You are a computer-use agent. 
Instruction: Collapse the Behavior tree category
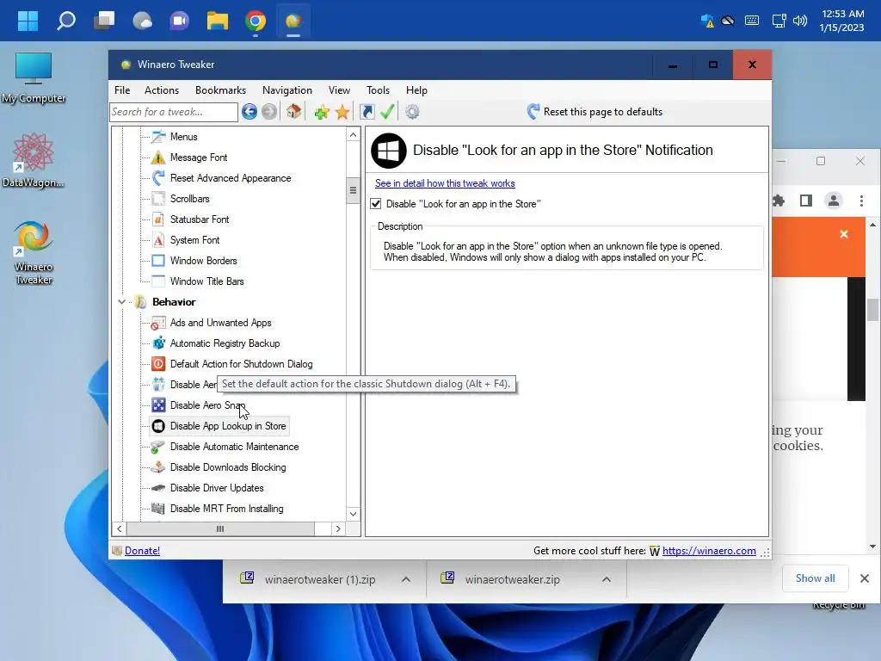121,302
